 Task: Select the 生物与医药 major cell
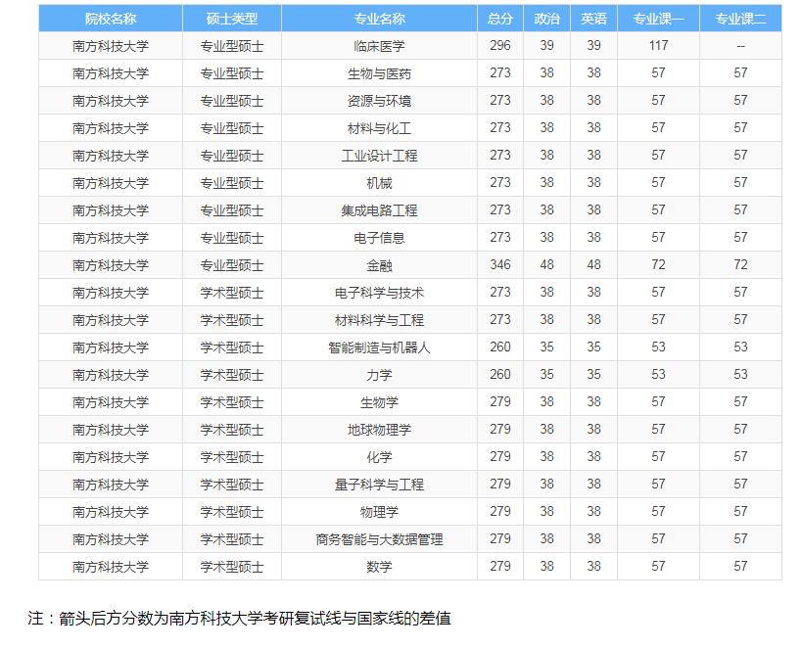pos(379,73)
